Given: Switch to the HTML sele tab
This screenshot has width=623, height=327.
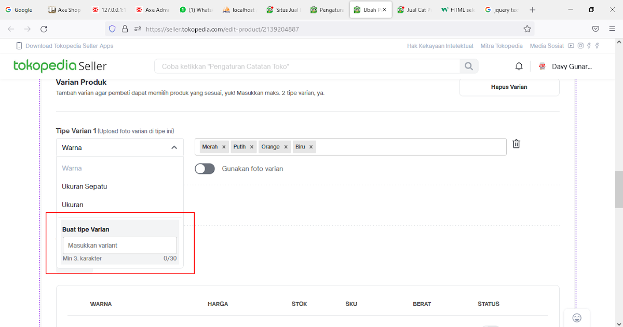Looking at the screenshot, I should tap(458, 10).
